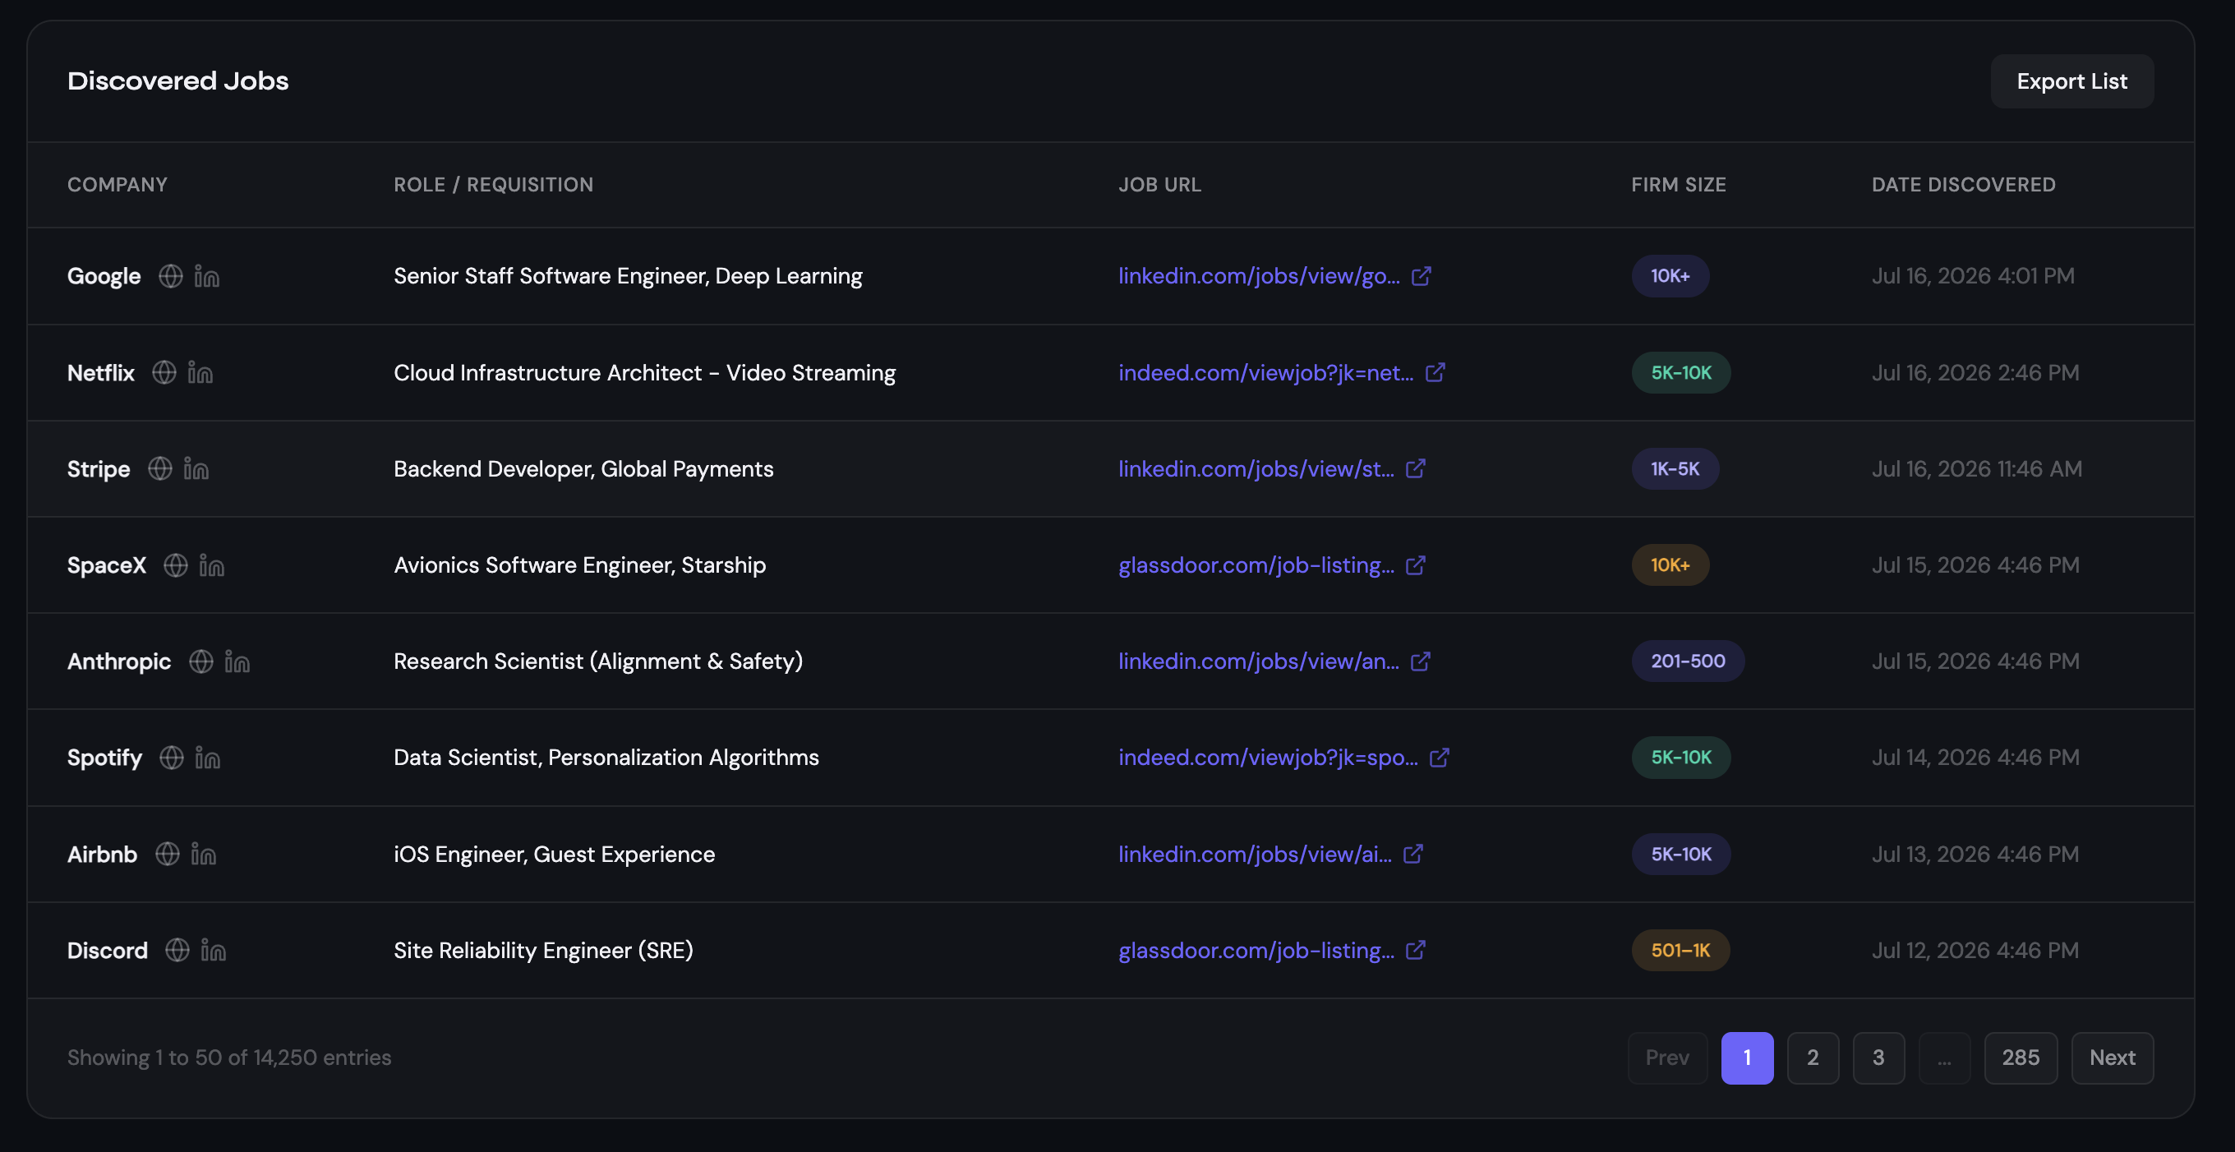Click SpaceX's 10K+ firm size badge
The width and height of the screenshot is (2235, 1152).
tap(1670, 564)
